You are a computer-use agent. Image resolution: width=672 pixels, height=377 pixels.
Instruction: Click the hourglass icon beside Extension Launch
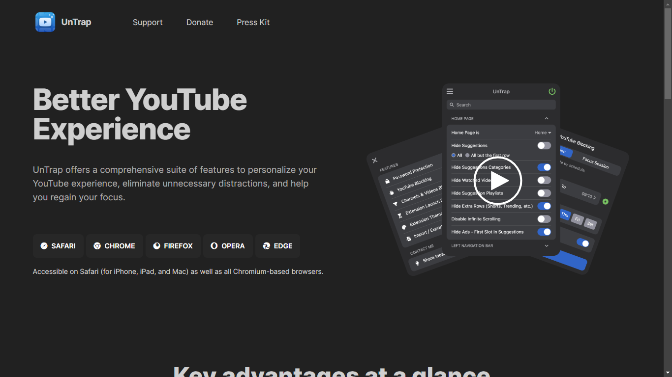[x=400, y=215]
